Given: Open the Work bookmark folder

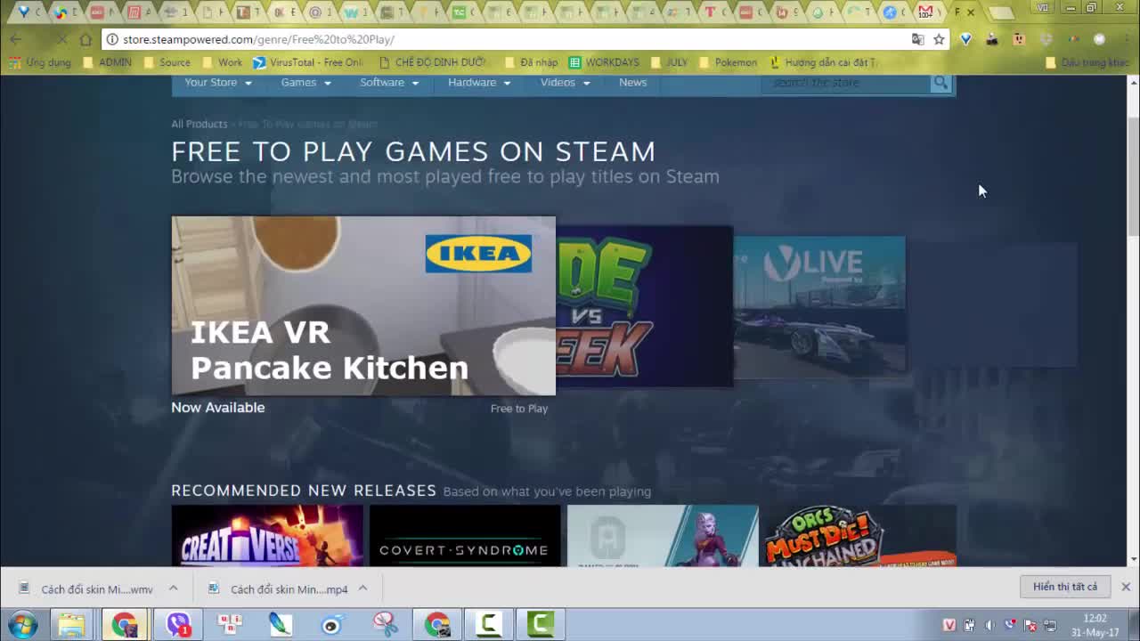Looking at the screenshot, I should 222,62.
